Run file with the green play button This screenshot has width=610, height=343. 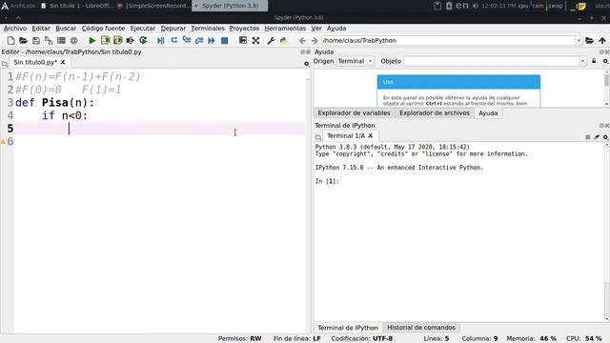click(x=92, y=40)
